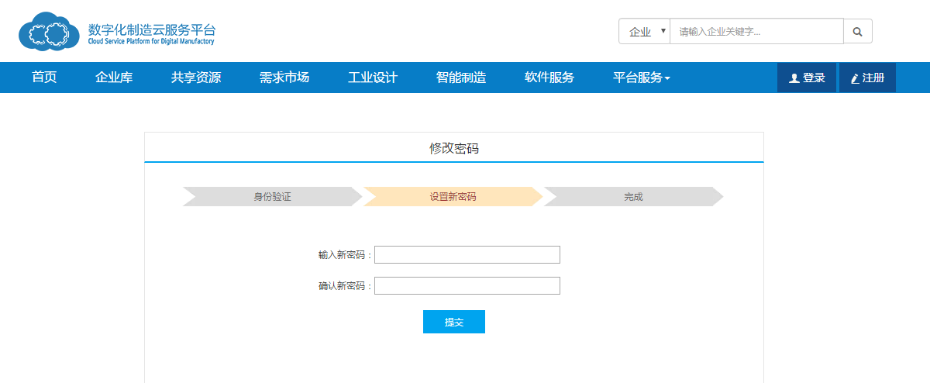Click the 登录 login button
Viewport: 930px width, 383px height.
[807, 78]
